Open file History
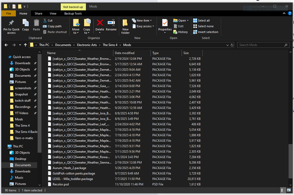The image size is (294, 195). point(180,32)
